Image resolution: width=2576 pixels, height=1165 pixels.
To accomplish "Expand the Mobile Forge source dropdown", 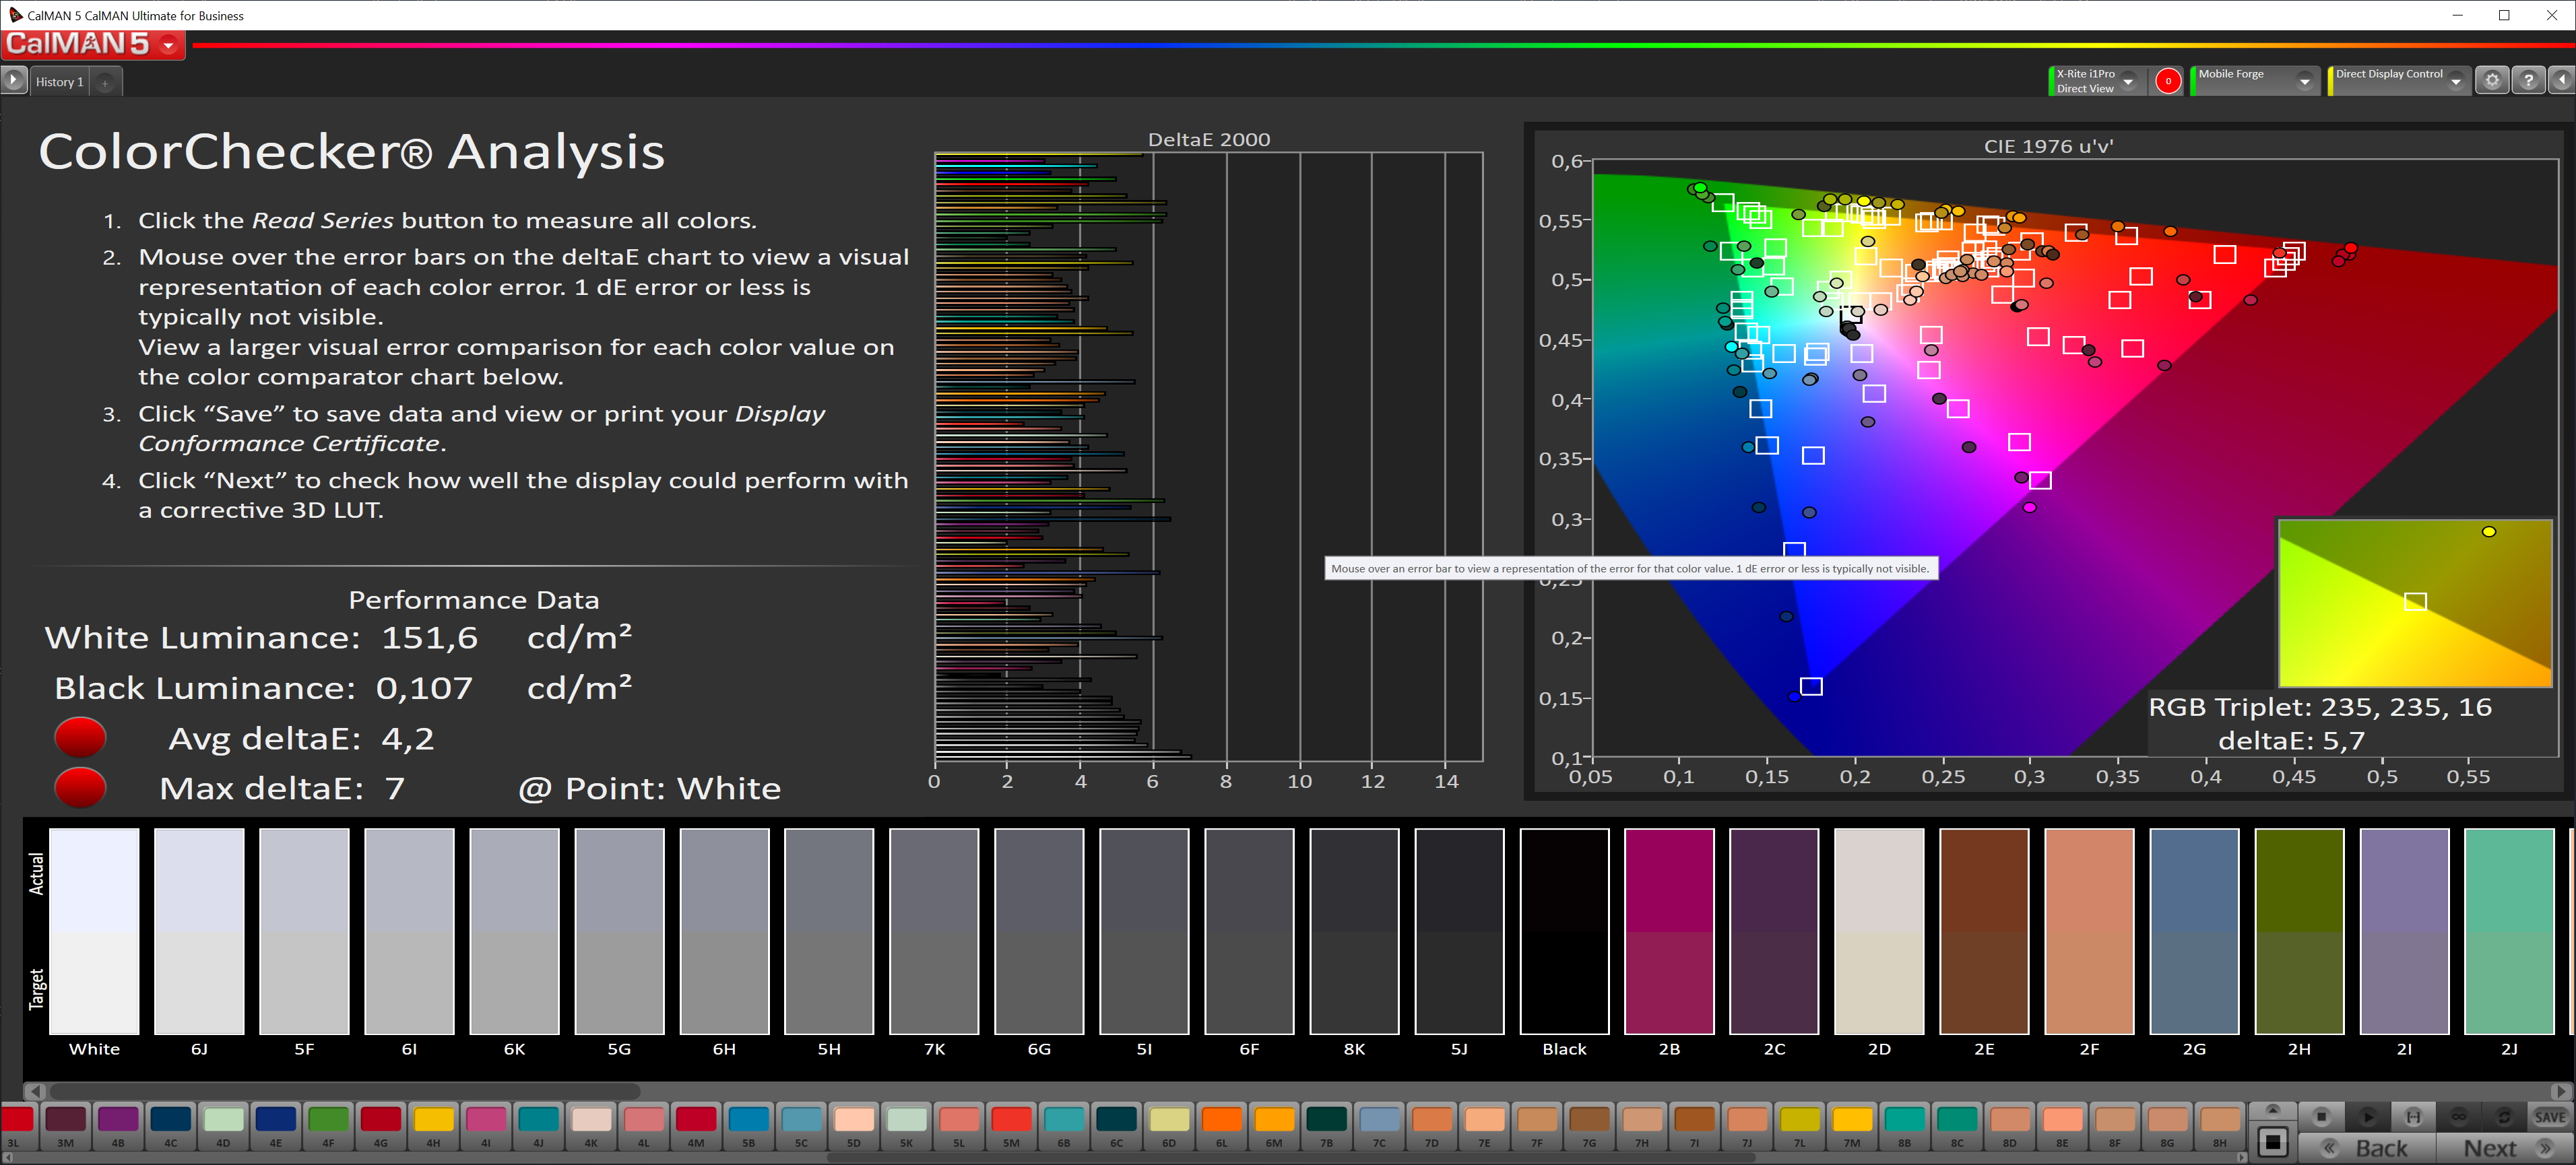I will (2304, 81).
